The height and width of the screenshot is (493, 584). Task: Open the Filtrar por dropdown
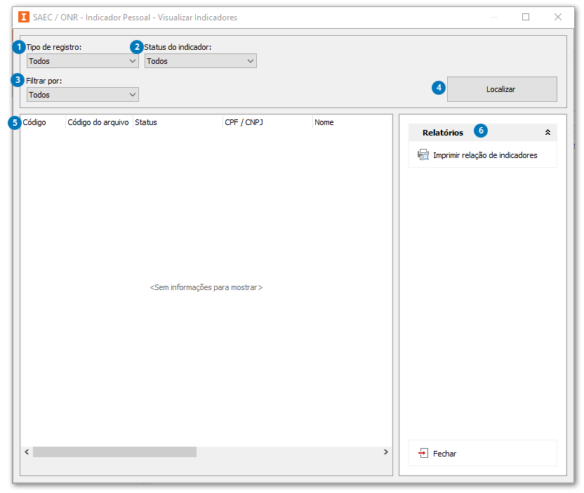(x=83, y=95)
